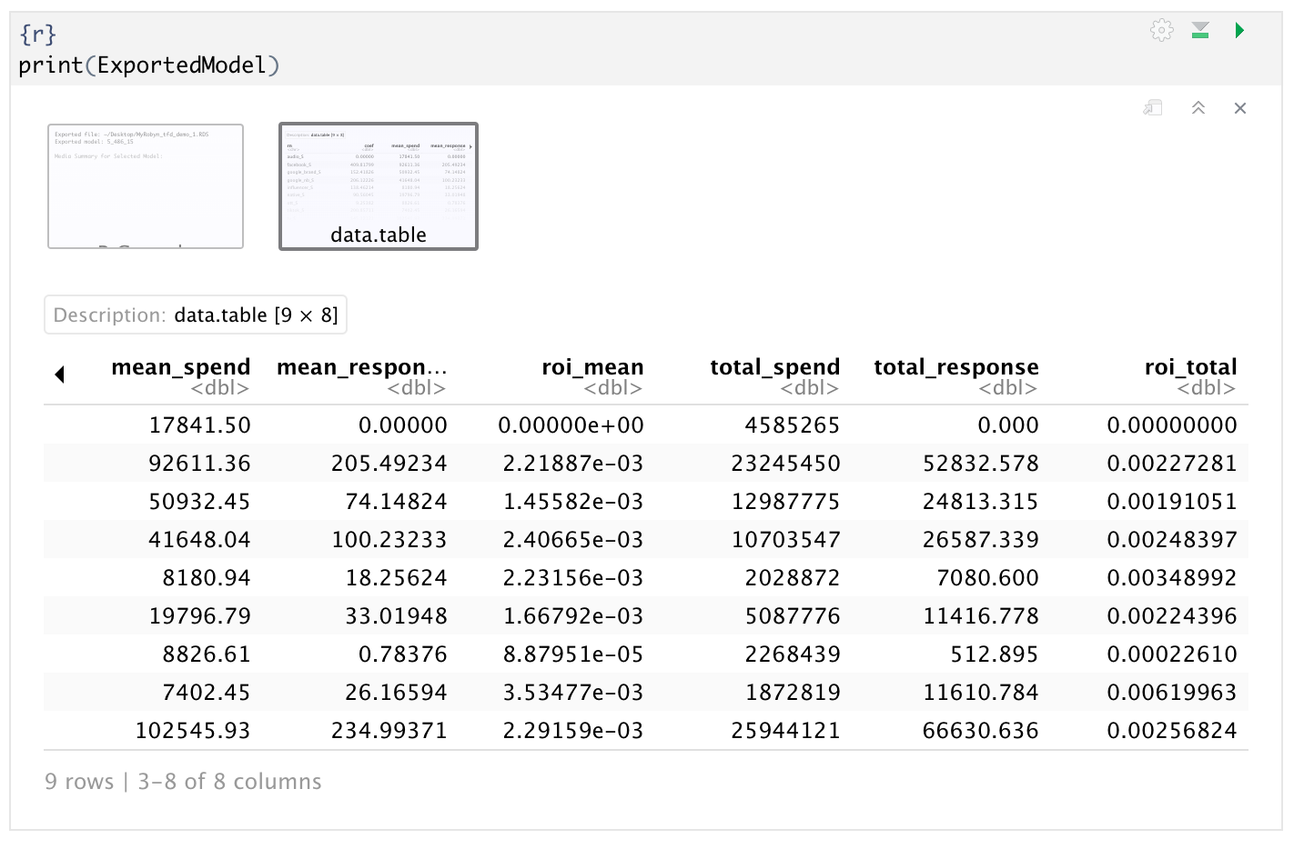Select the data.table preview thumbnail

pos(378,186)
